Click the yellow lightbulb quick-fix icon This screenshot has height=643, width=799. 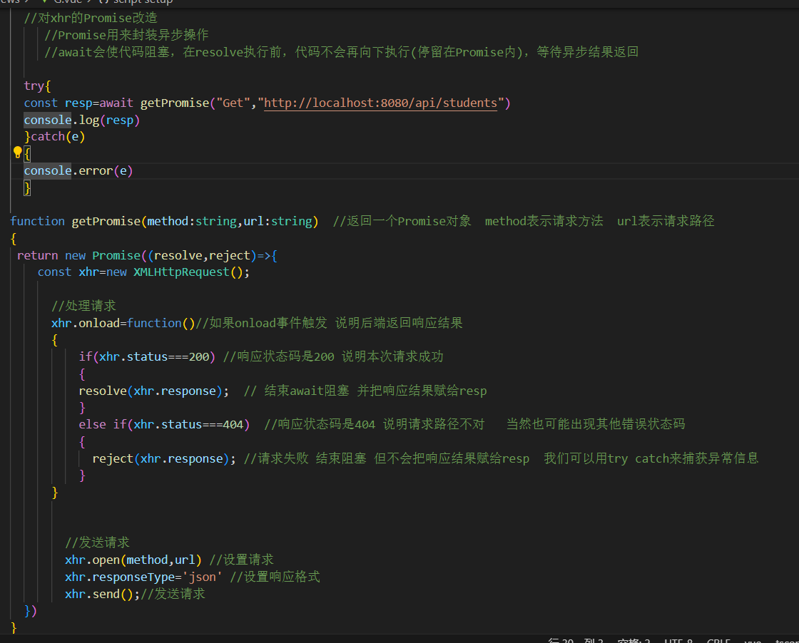[17, 152]
